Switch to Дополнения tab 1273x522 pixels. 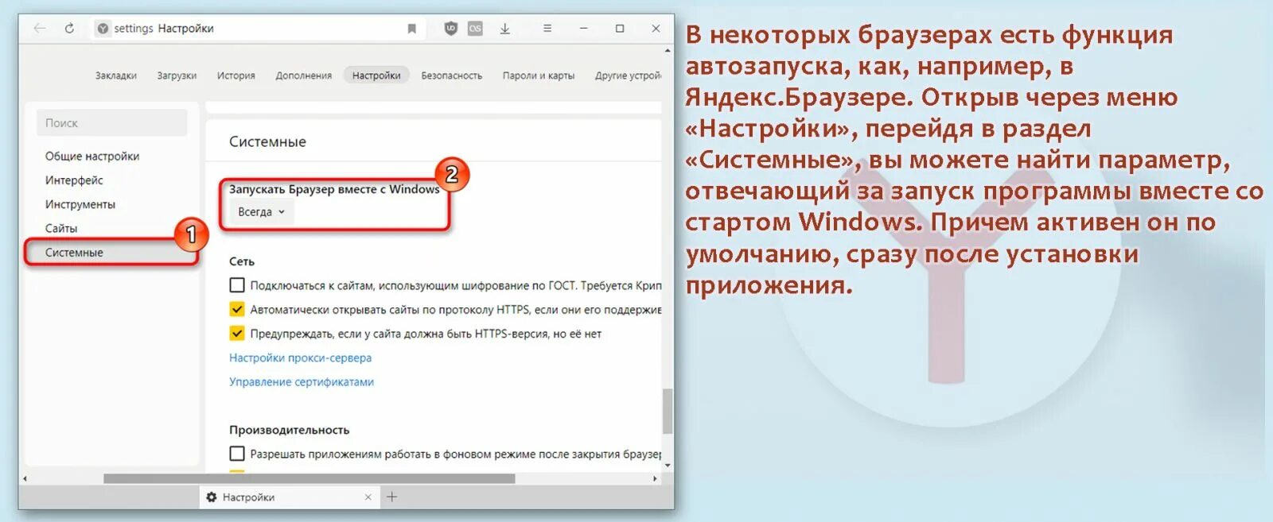click(304, 75)
